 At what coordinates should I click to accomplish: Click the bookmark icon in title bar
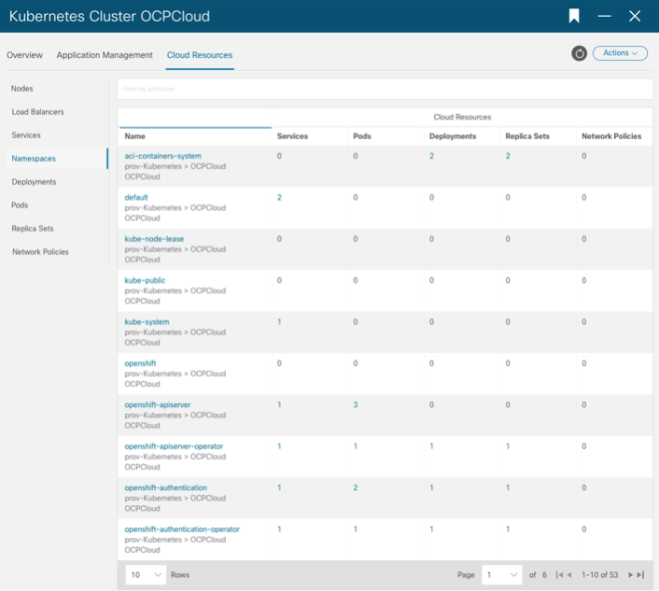574,16
